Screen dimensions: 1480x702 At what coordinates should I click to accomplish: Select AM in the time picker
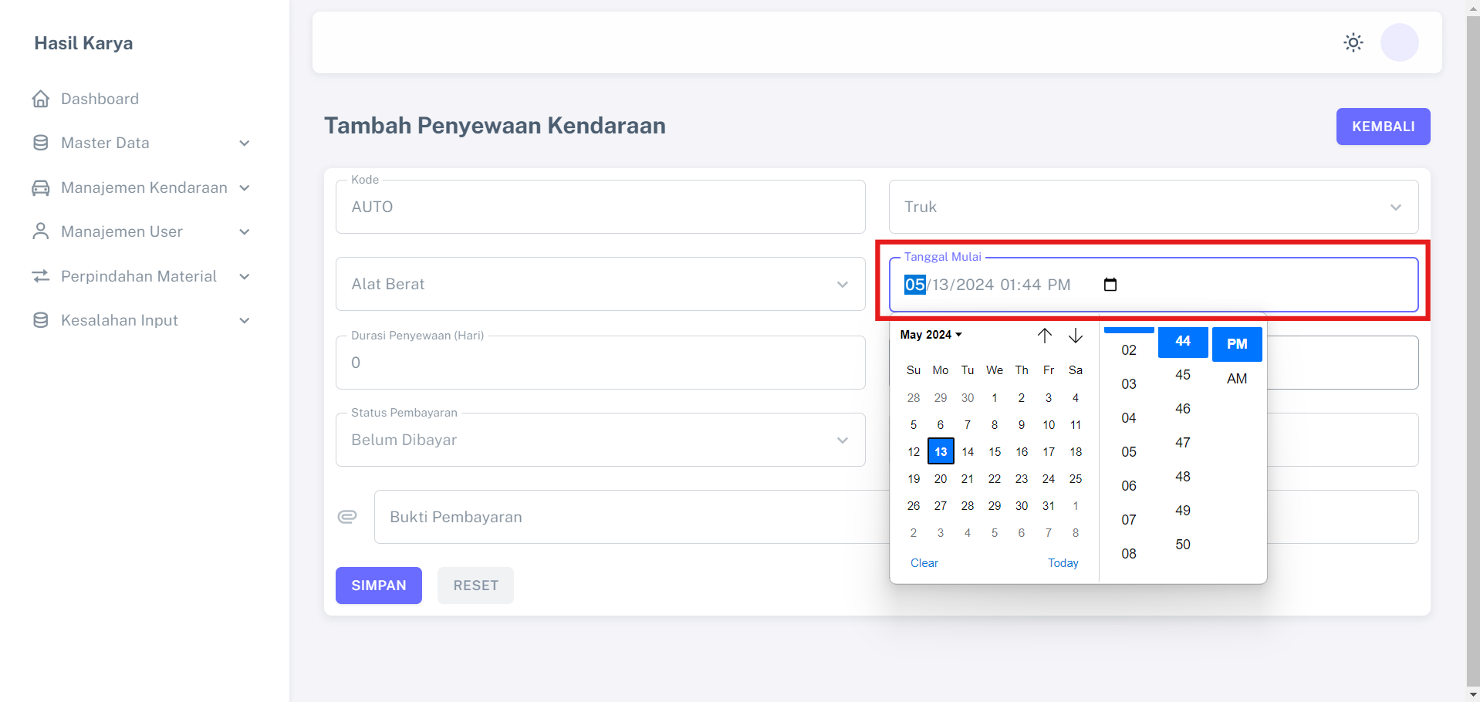click(x=1236, y=379)
